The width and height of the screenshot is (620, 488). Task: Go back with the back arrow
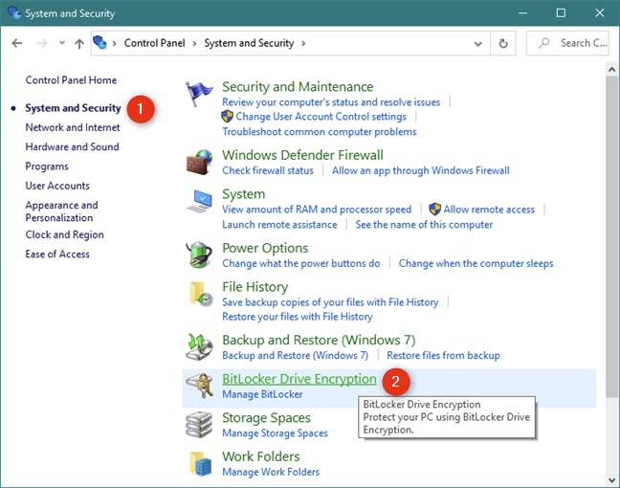16,43
